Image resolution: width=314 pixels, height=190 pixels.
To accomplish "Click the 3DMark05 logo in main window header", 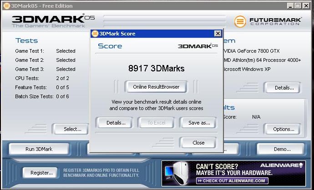I will [x=53, y=21].
